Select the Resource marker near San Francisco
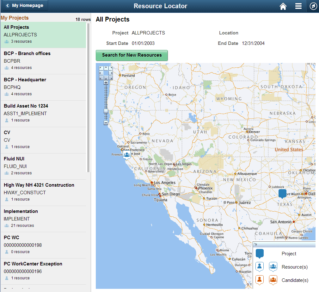 pyautogui.click(x=127, y=155)
